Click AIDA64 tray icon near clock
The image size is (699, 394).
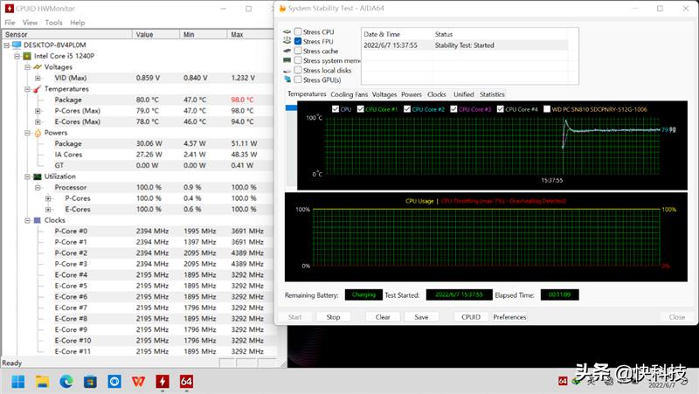pos(563,381)
